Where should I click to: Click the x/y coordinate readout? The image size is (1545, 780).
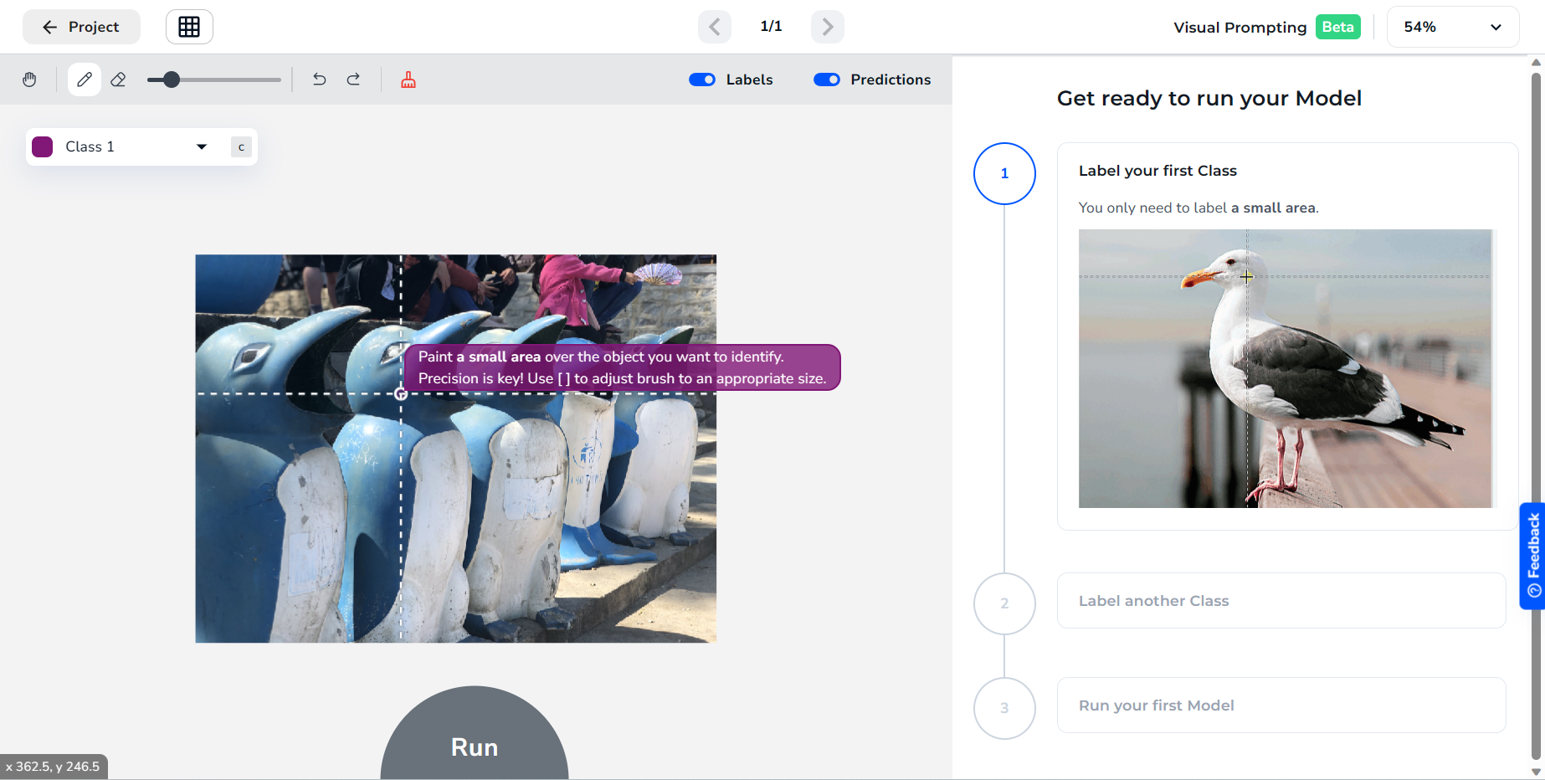pyautogui.click(x=54, y=767)
